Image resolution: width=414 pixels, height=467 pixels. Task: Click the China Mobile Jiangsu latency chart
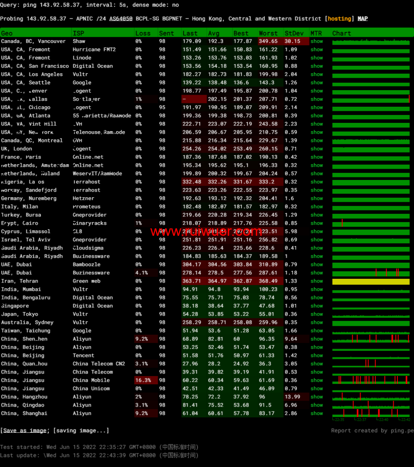click(371, 380)
